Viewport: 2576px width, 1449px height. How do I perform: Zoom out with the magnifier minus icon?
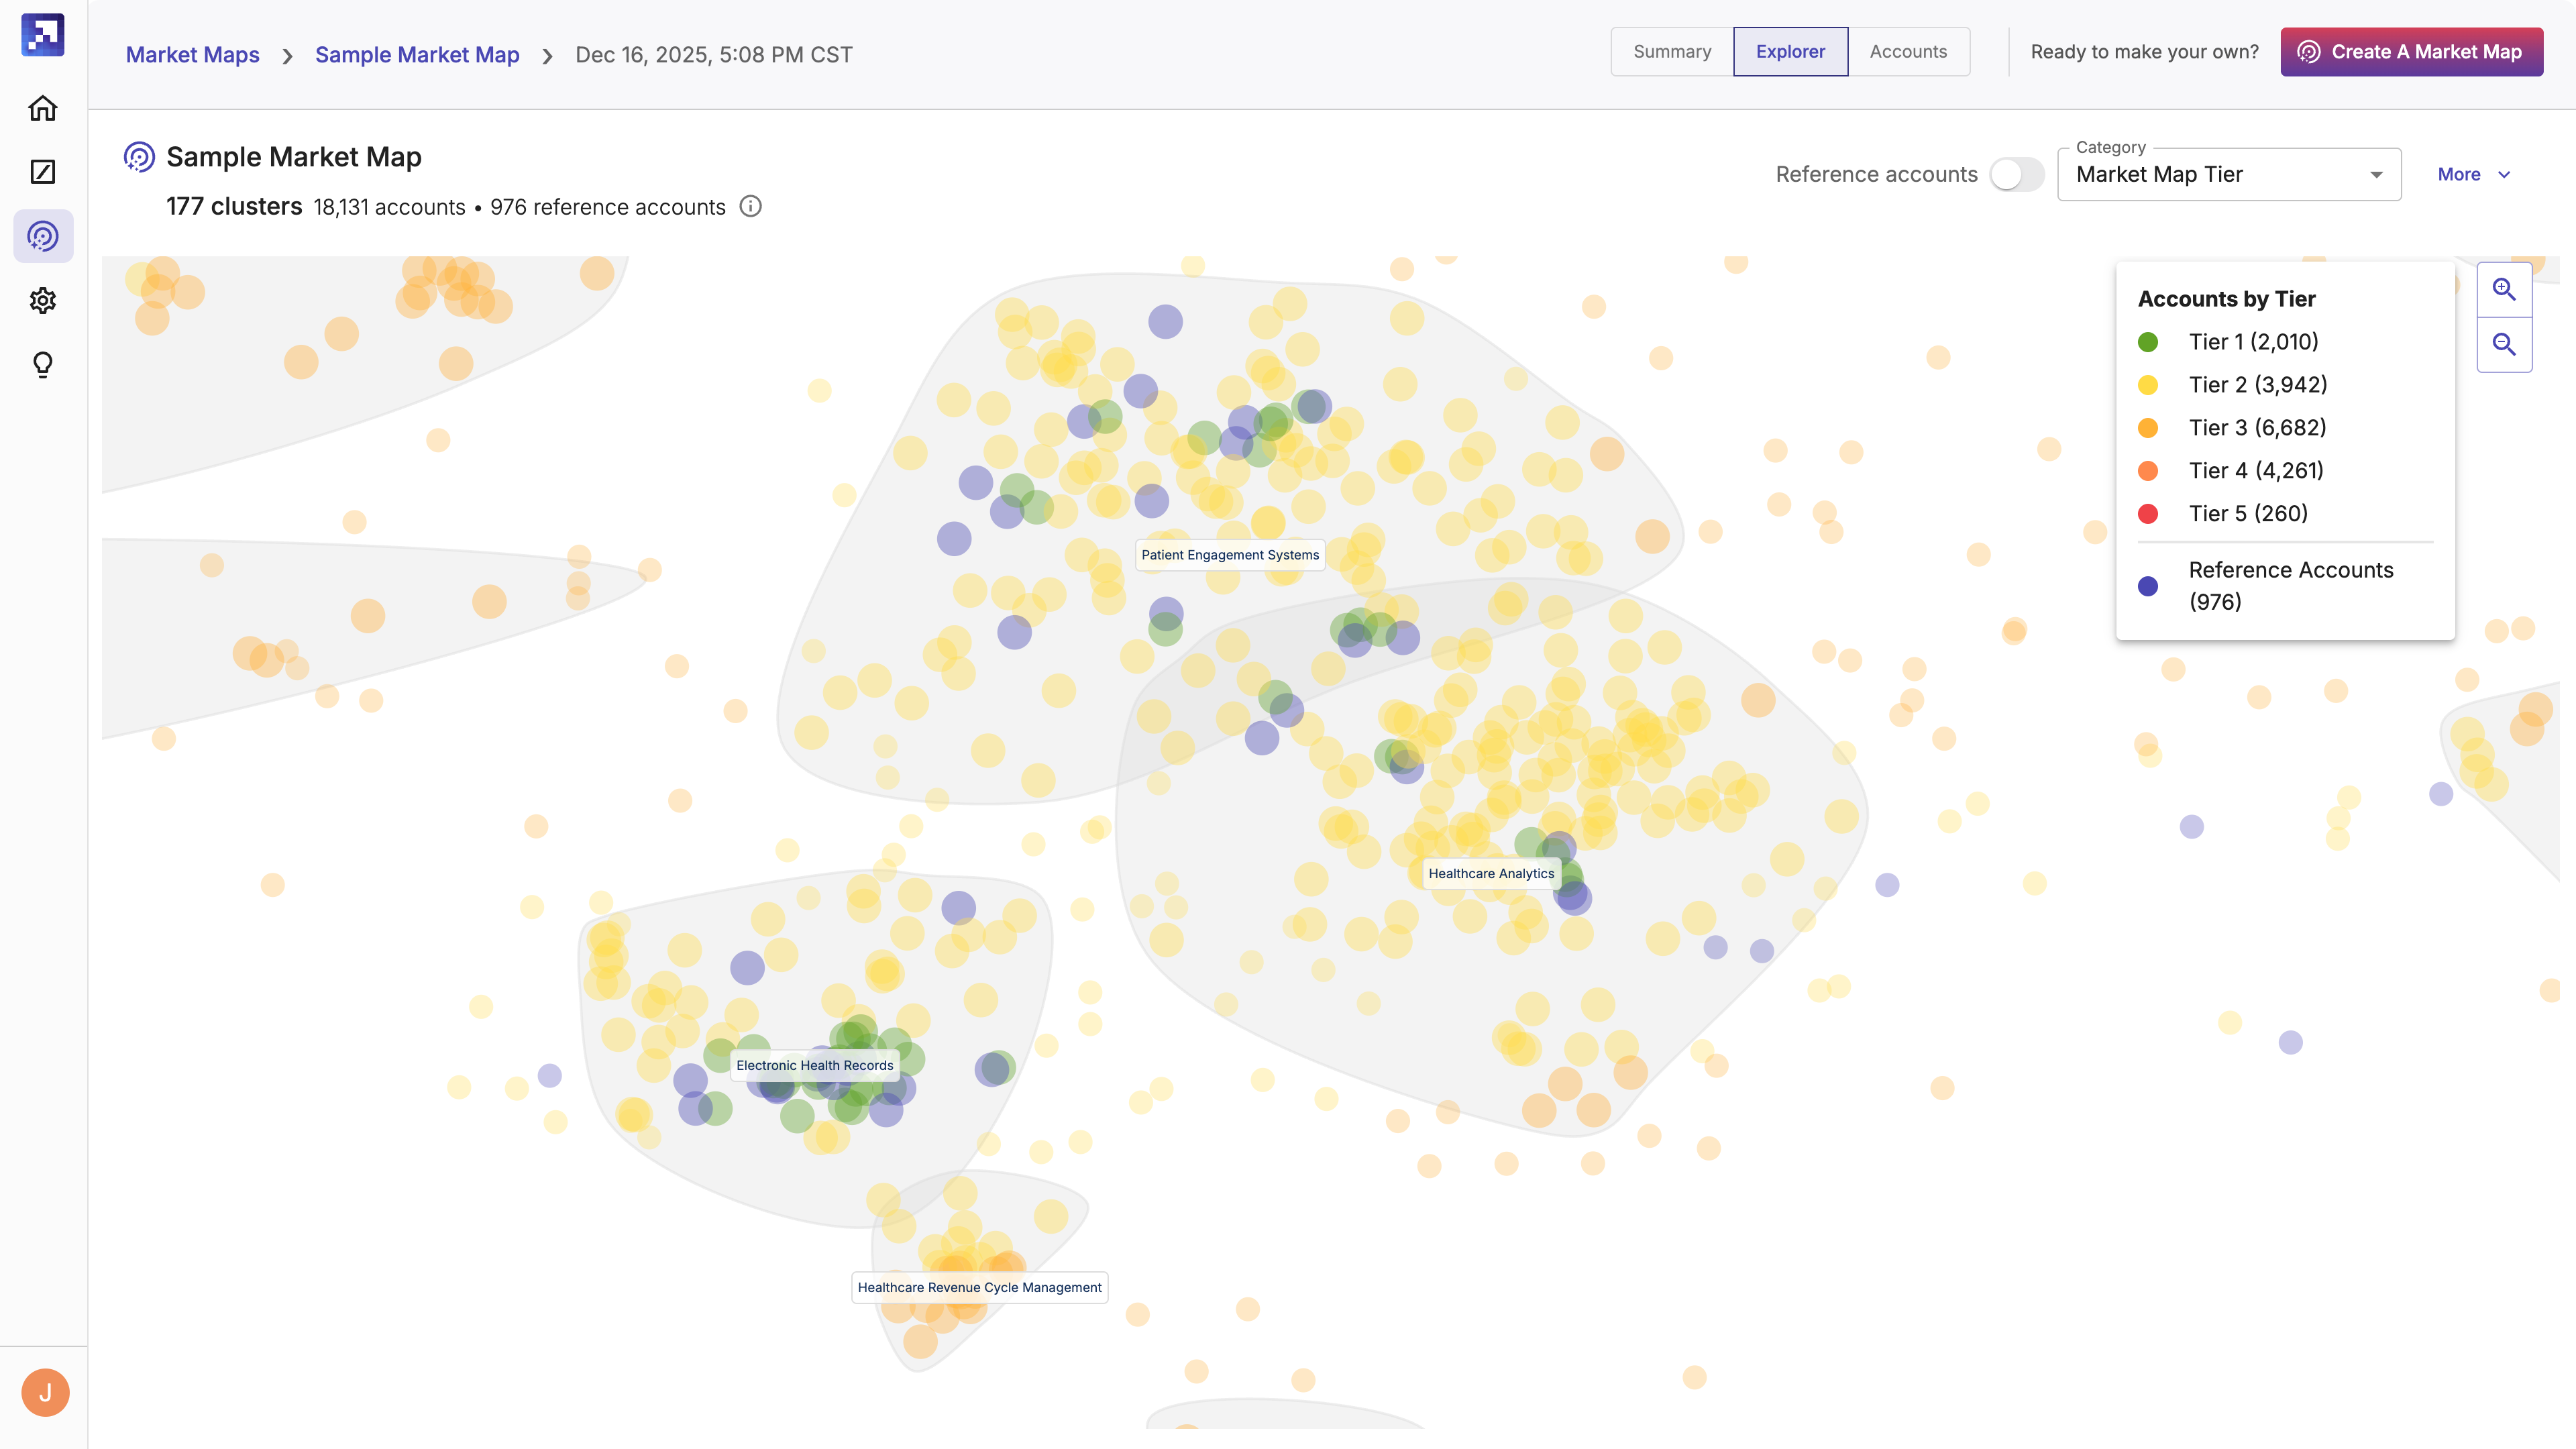pyautogui.click(x=2504, y=344)
